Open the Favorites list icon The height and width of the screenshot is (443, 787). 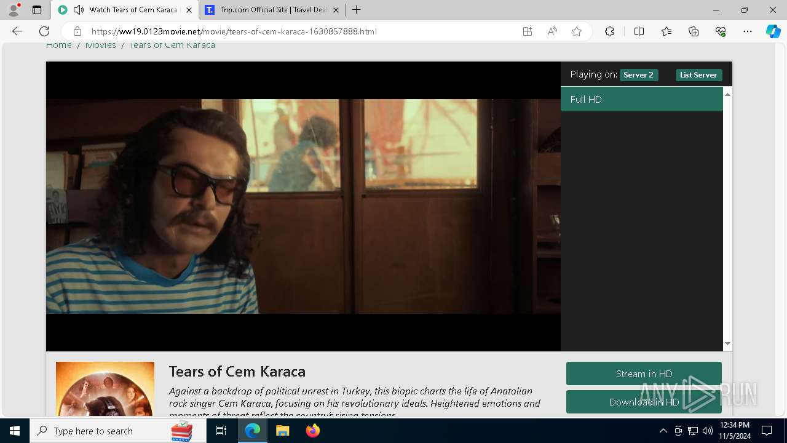(x=666, y=31)
